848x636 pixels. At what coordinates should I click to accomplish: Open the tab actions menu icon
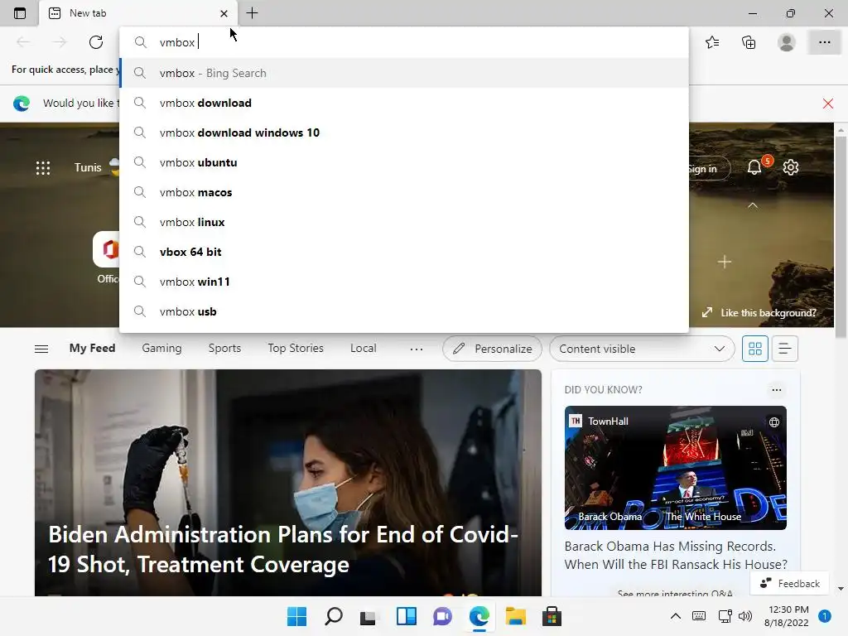click(20, 13)
